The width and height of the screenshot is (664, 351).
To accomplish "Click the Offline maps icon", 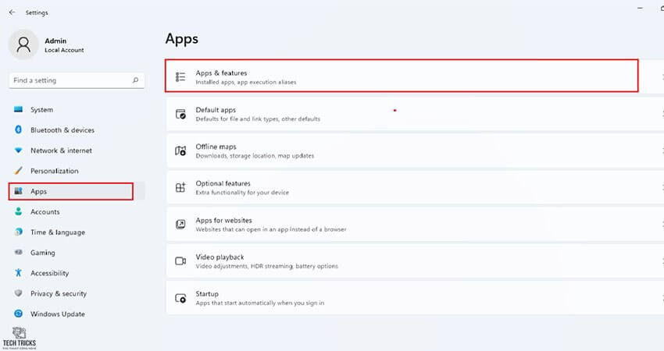I will coord(180,151).
